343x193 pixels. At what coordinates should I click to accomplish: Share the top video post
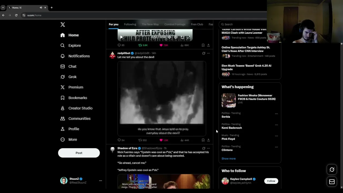pos(208,45)
